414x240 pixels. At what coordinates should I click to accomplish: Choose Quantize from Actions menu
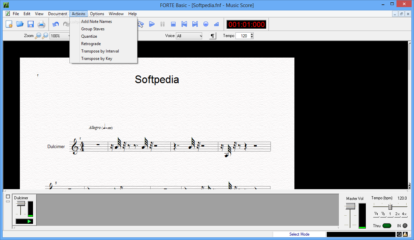(103, 36)
